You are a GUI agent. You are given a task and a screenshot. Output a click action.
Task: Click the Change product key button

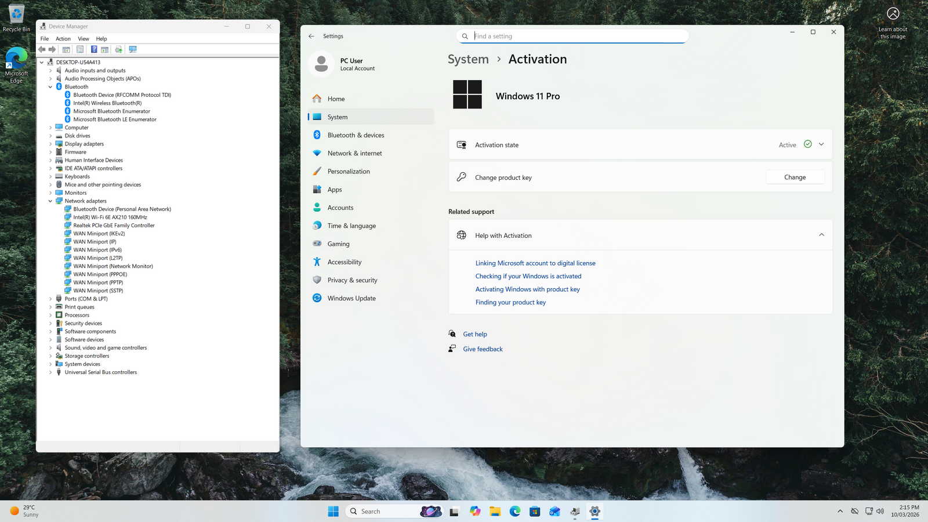coord(795,177)
